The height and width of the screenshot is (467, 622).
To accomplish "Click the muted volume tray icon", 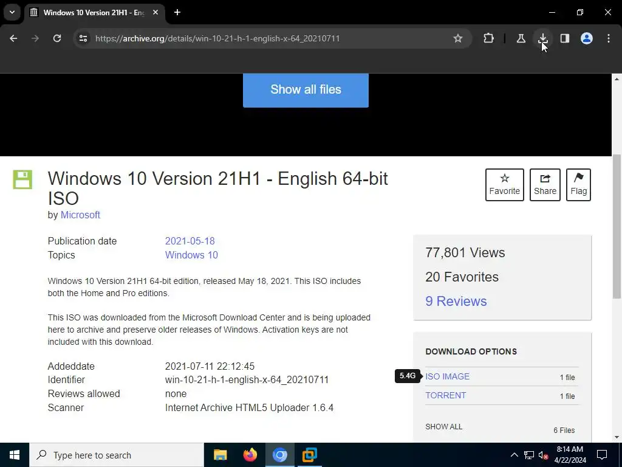I will [544, 455].
